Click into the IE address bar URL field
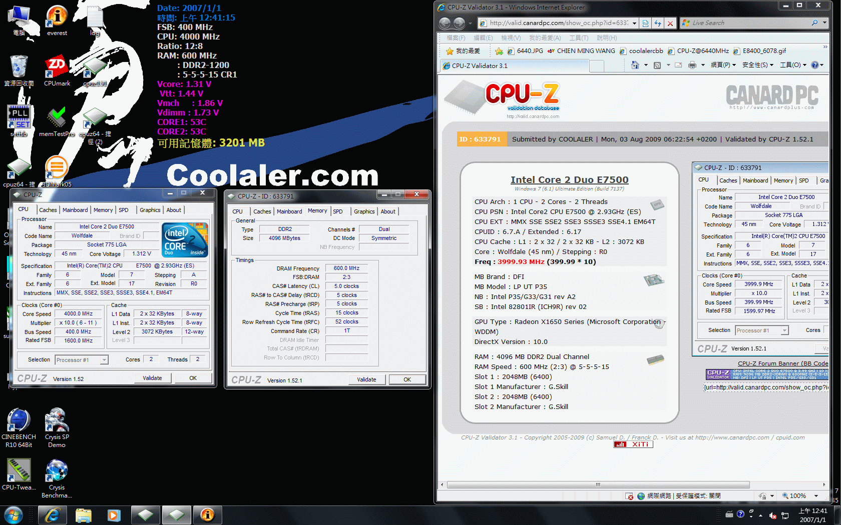 tap(558, 23)
